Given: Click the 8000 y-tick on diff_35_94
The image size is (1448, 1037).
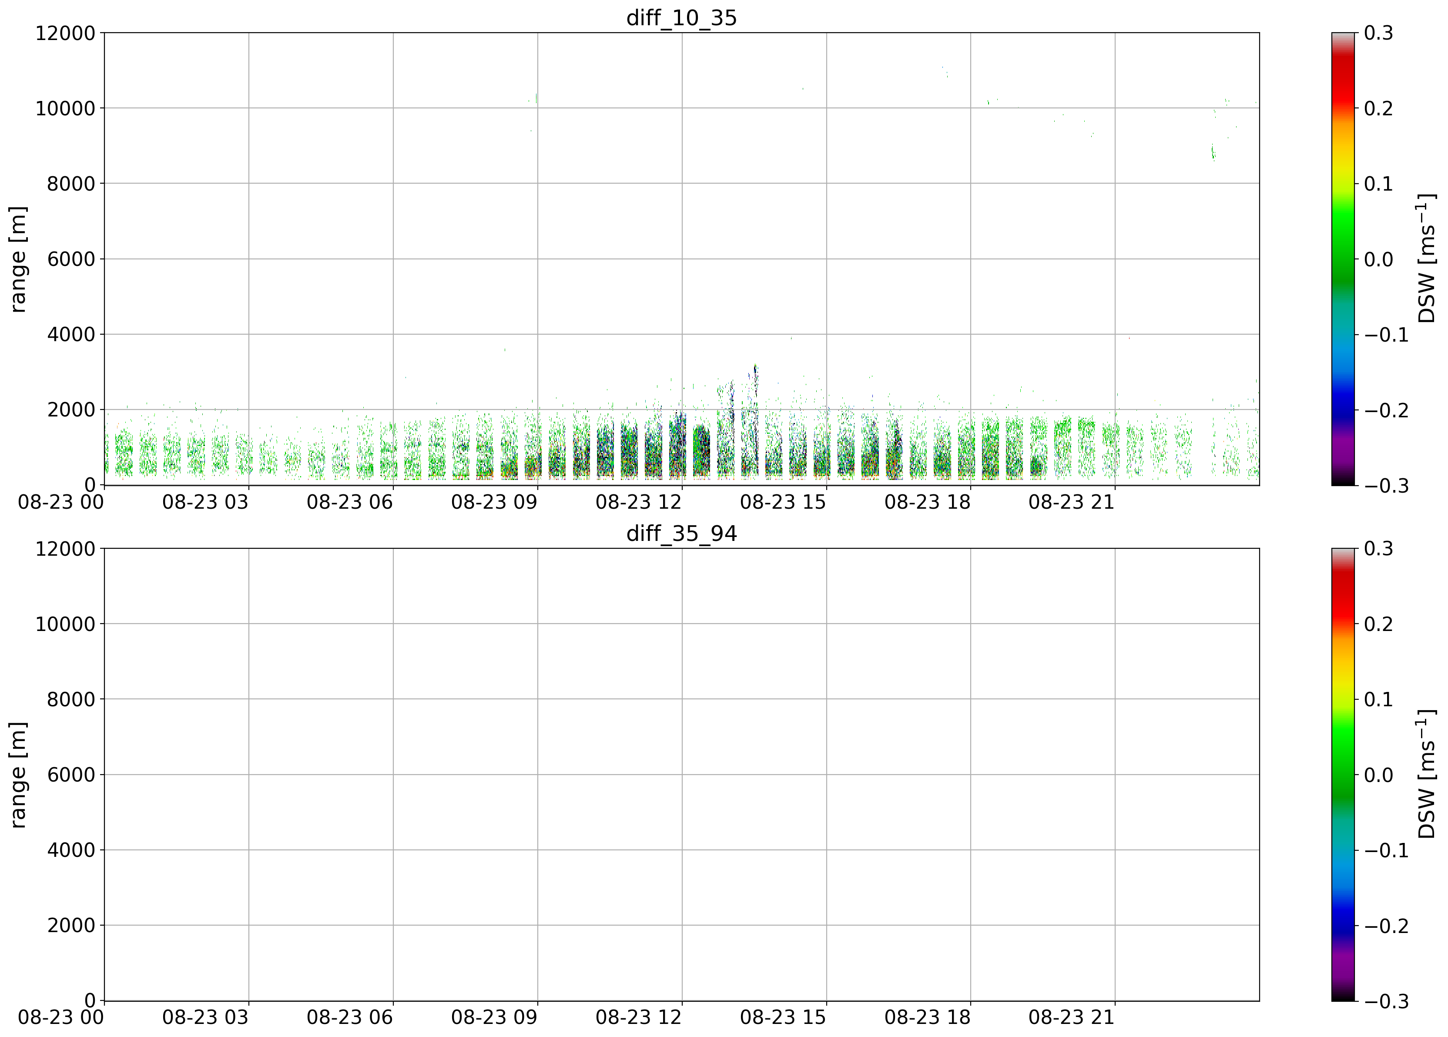Looking at the screenshot, I should coord(71,699).
